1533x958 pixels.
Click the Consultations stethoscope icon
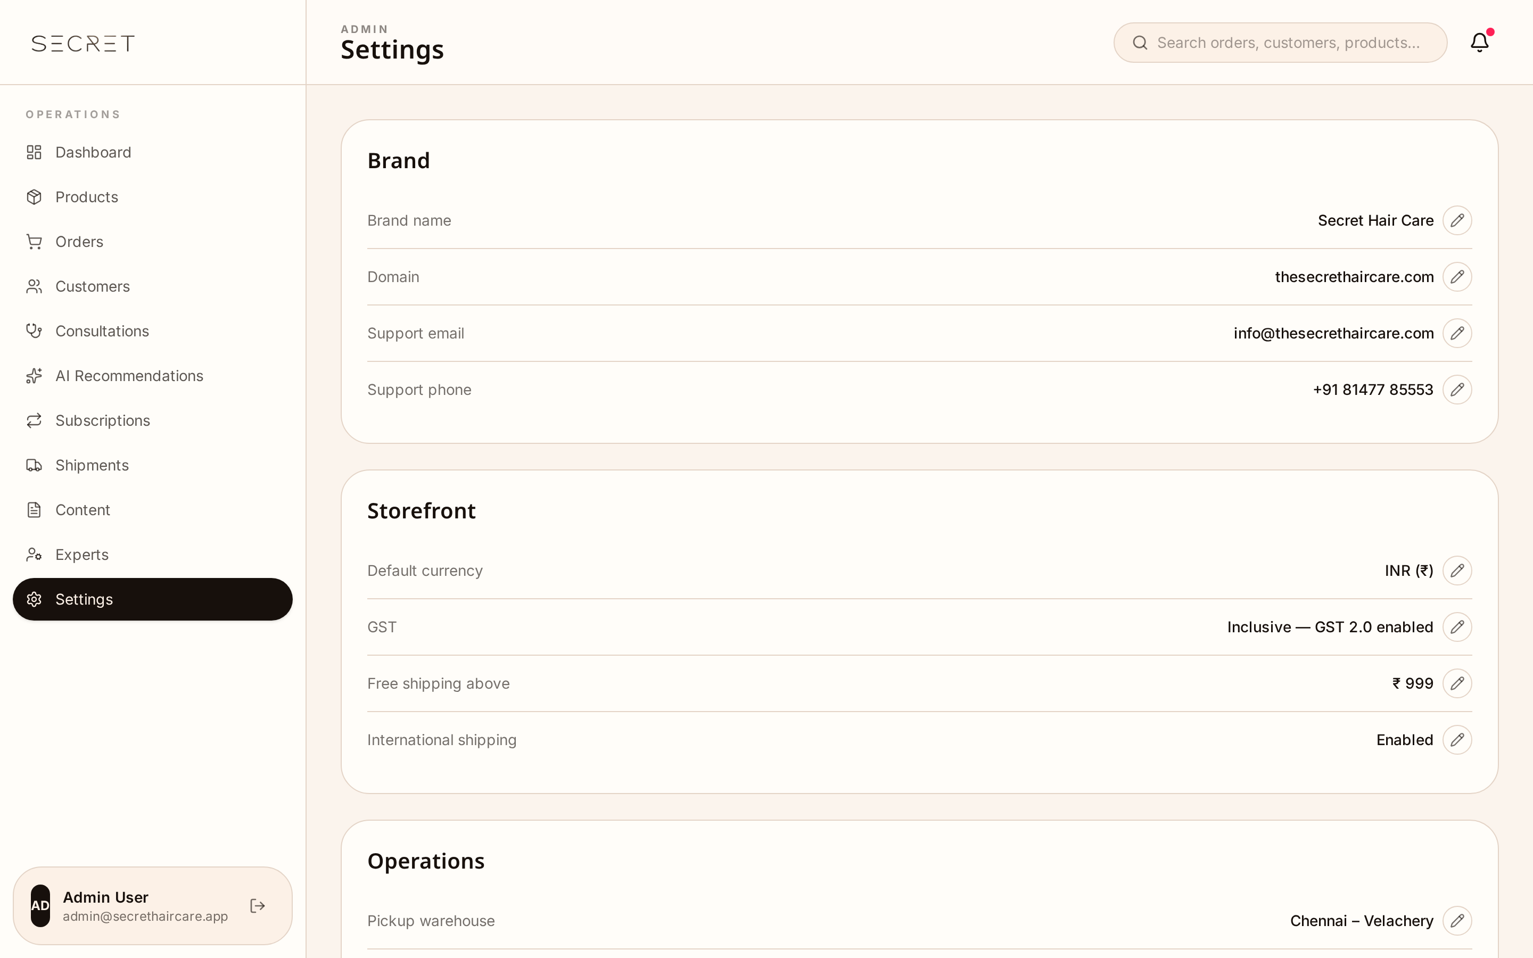(x=34, y=331)
